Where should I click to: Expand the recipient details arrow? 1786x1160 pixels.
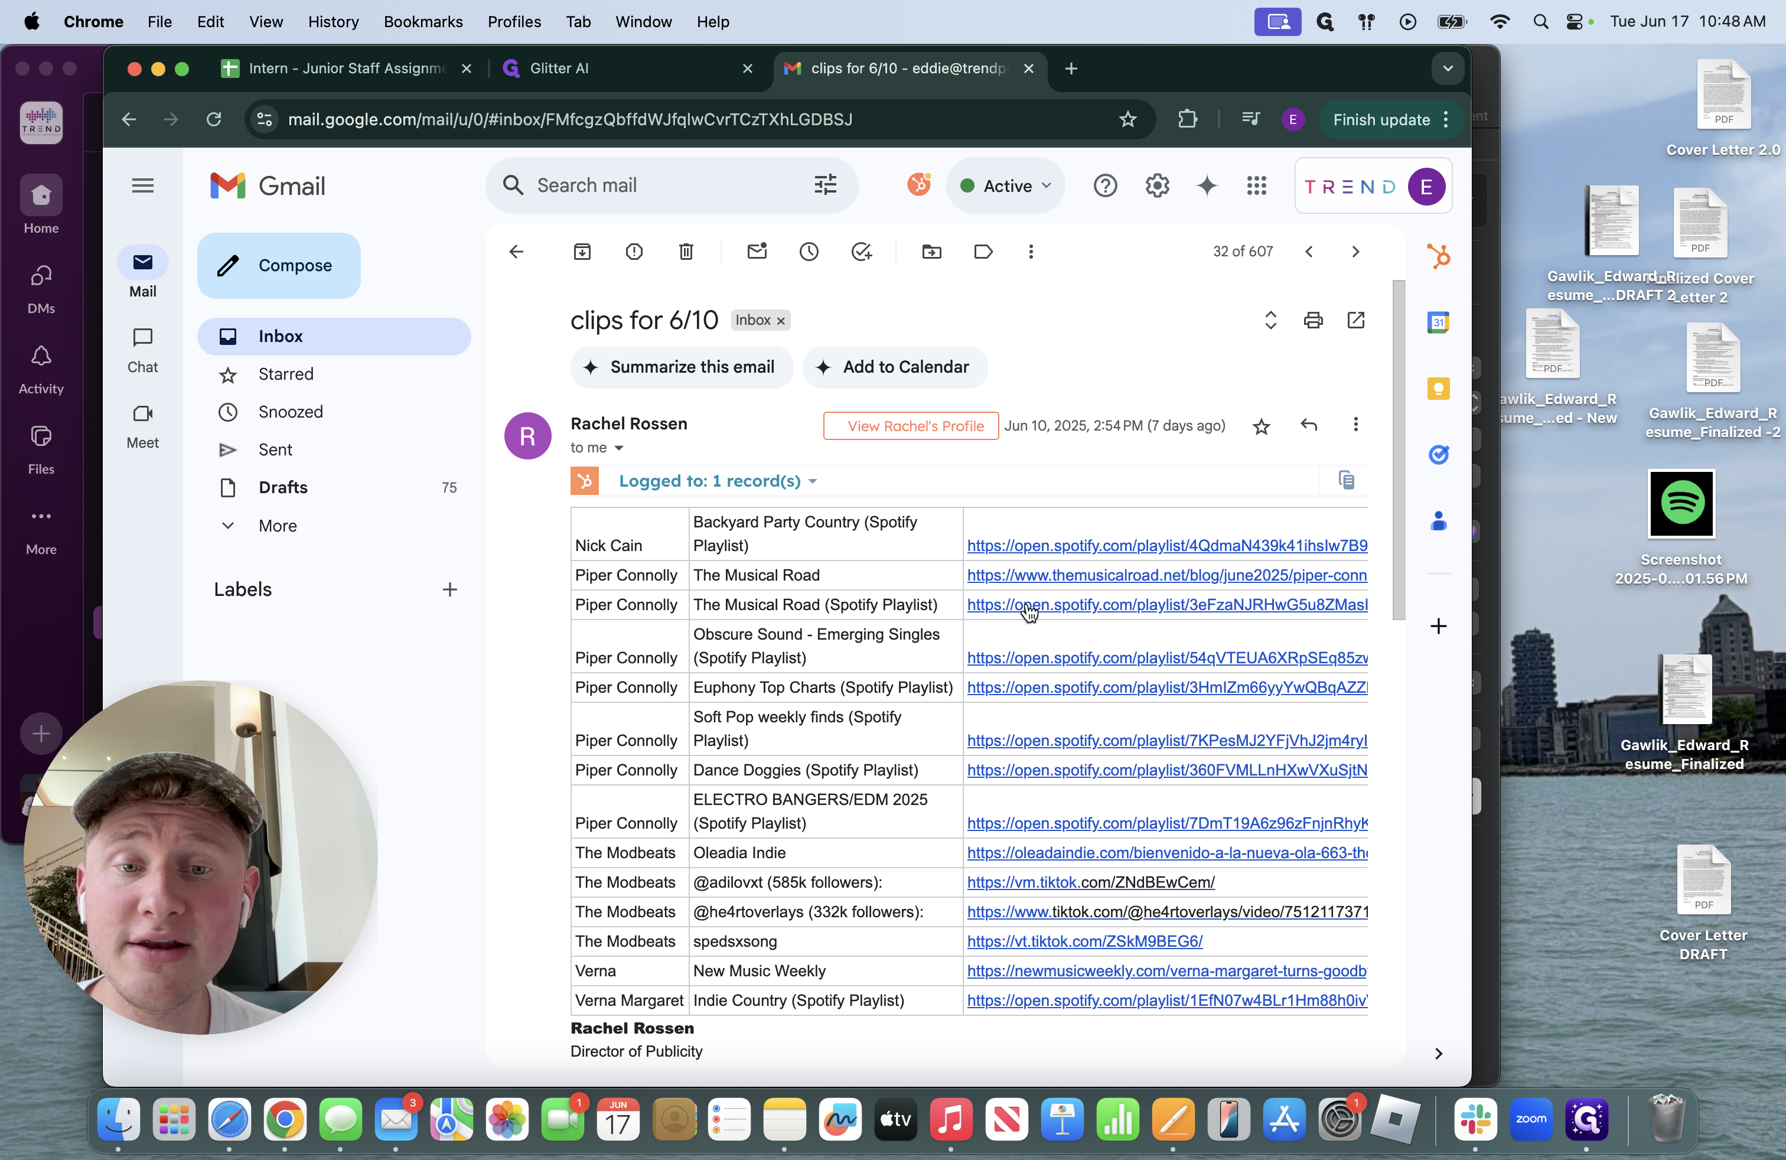click(619, 448)
